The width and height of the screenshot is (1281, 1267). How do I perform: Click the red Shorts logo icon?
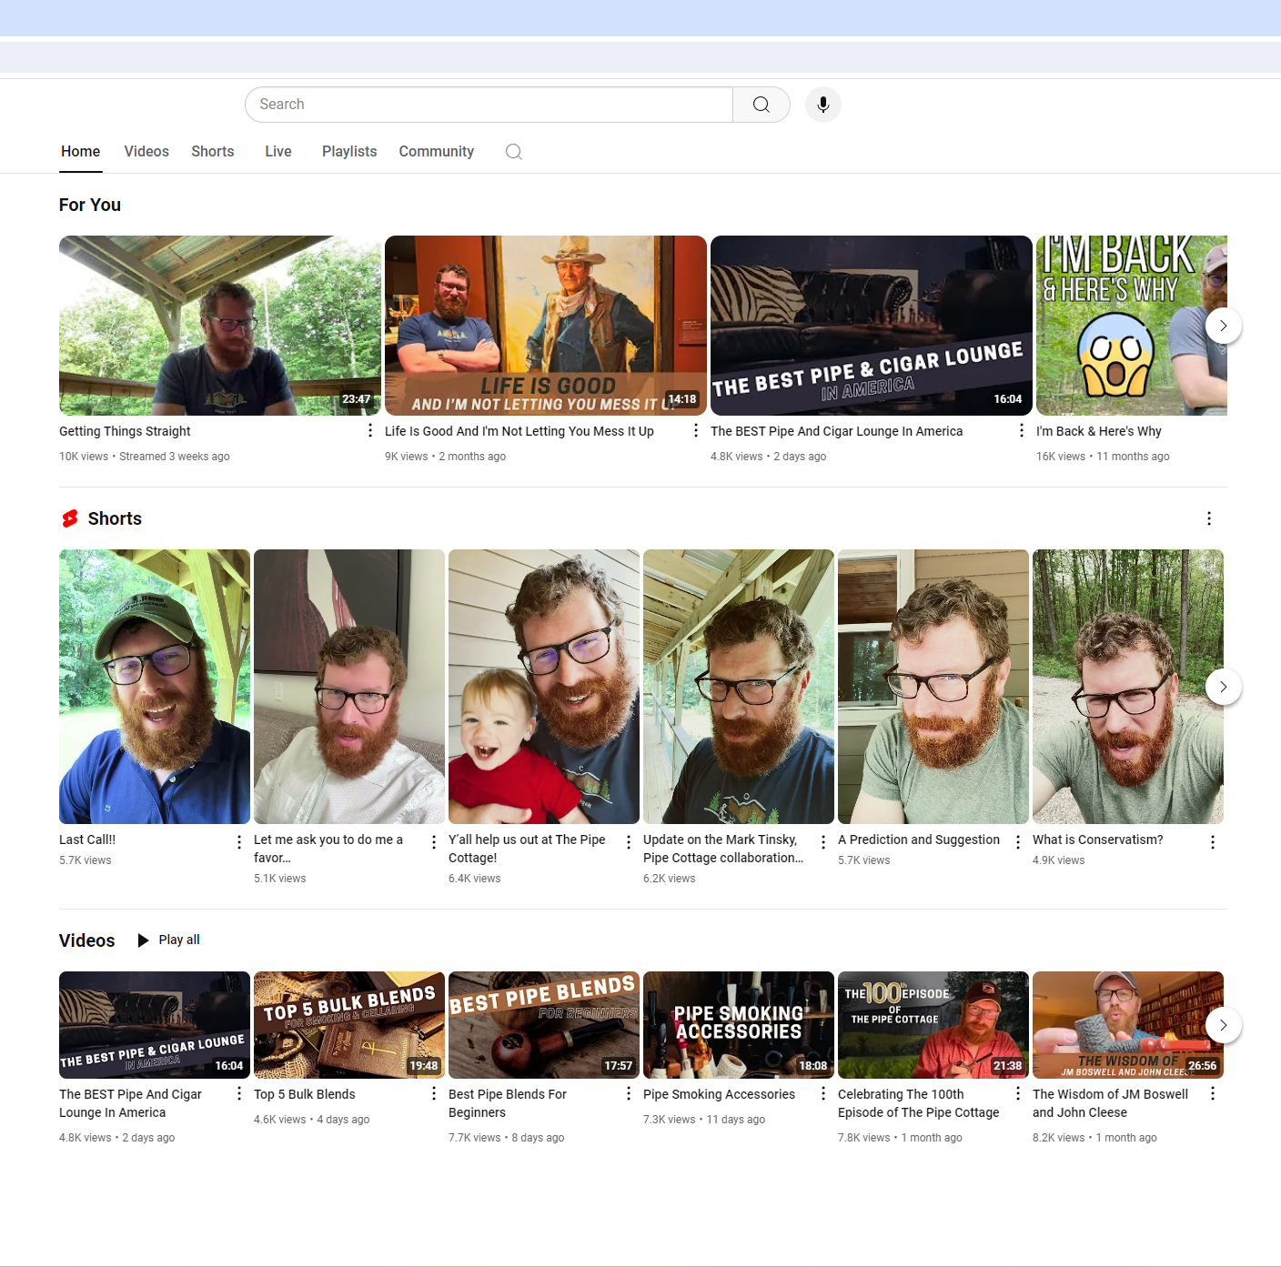click(70, 518)
